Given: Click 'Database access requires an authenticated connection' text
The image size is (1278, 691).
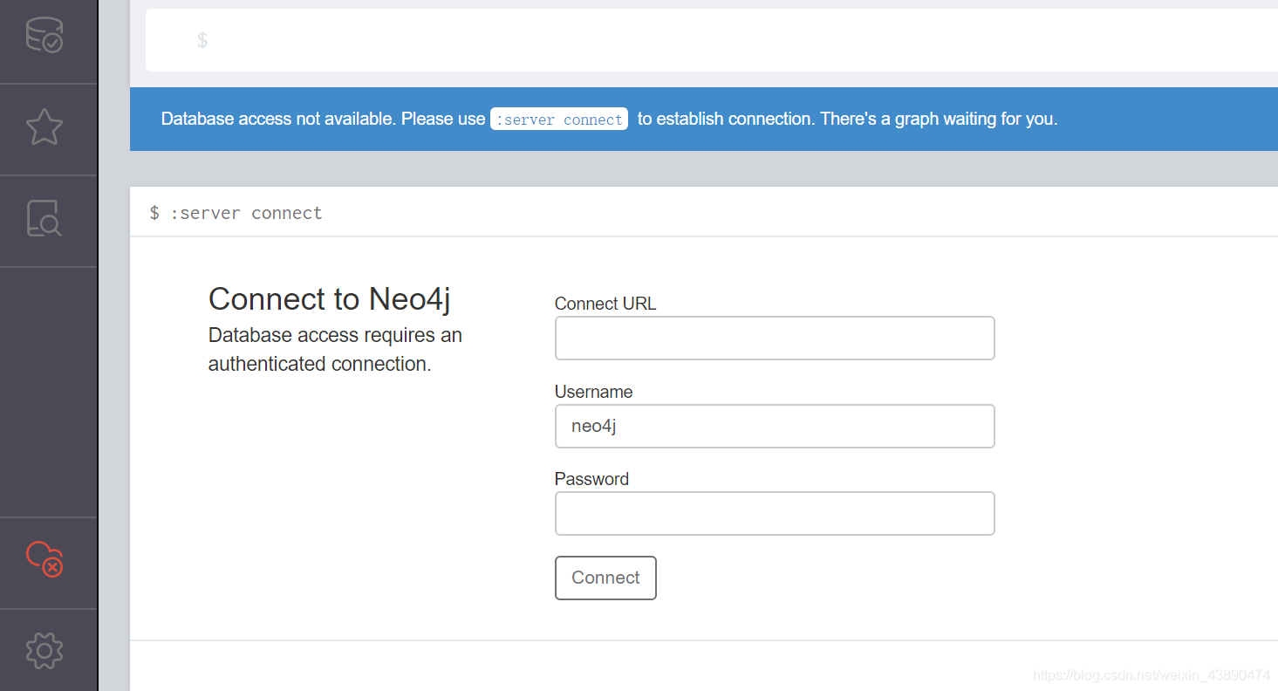Looking at the screenshot, I should 335,350.
